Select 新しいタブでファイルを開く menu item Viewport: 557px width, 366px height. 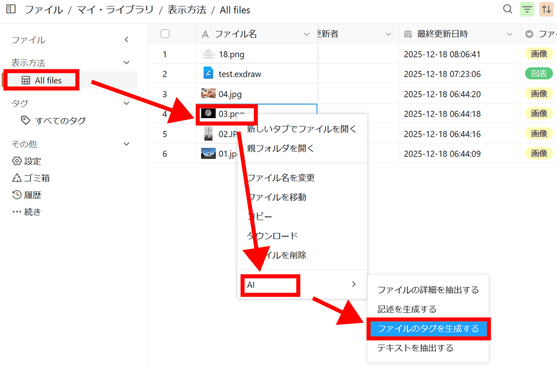click(302, 129)
